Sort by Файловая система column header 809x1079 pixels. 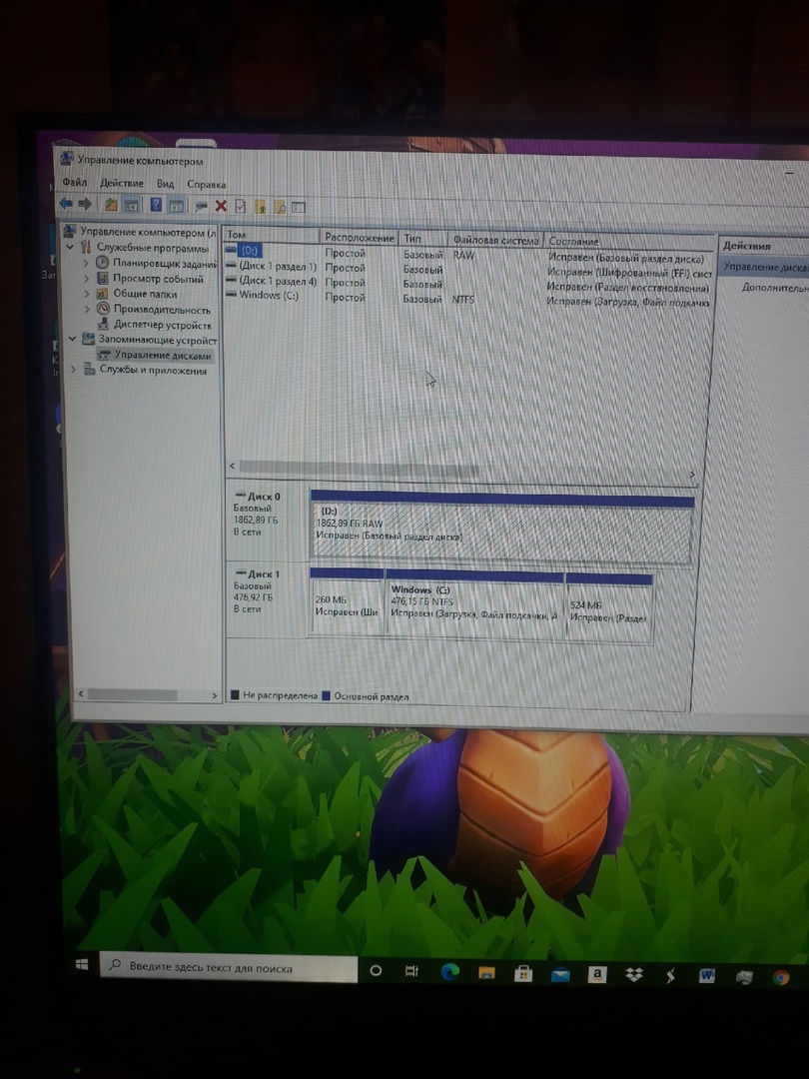[x=495, y=240]
